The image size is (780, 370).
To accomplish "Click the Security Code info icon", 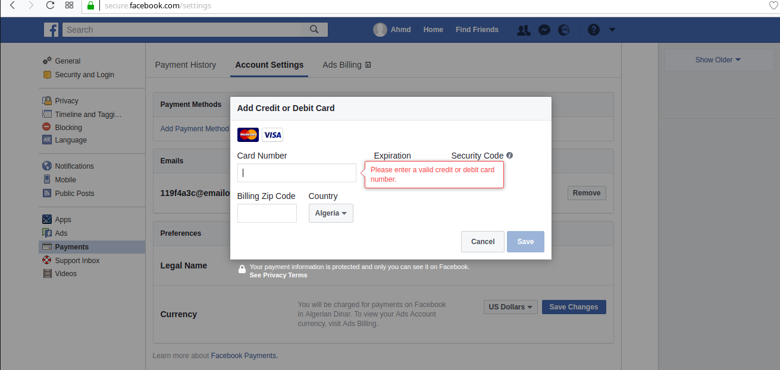I will coord(510,156).
